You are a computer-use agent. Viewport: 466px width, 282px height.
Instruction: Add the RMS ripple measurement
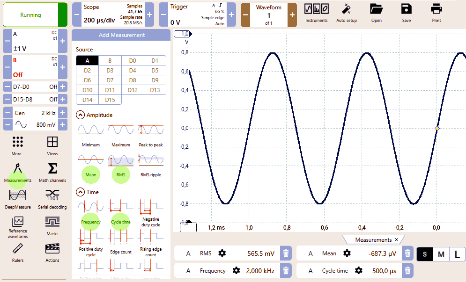pos(151,166)
